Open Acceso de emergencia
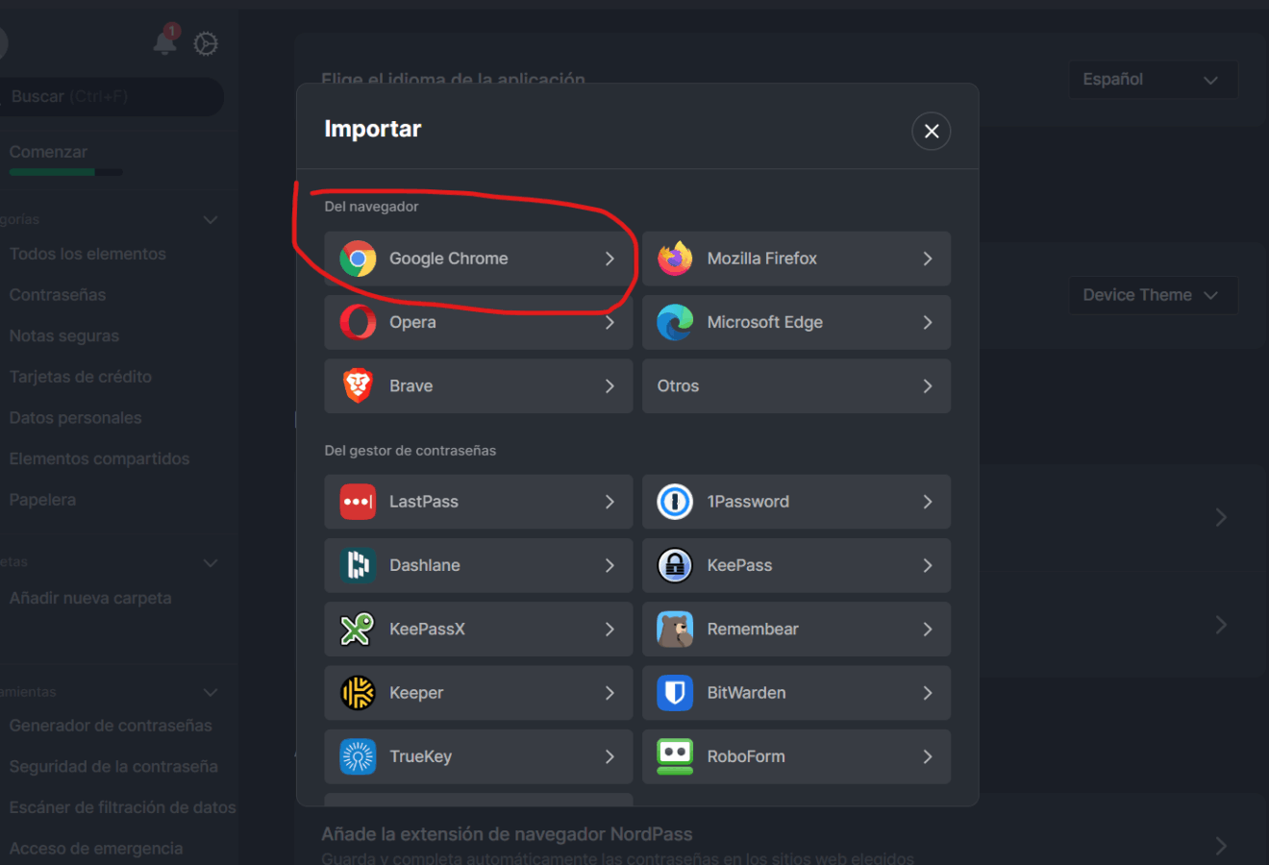Viewport: 1269px width, 865px height. pyautogui.click(x=96, y=849)
